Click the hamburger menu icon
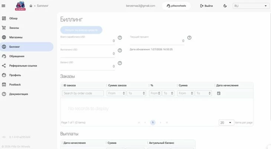This screenshot has height=149, width=271. point(4,6)
